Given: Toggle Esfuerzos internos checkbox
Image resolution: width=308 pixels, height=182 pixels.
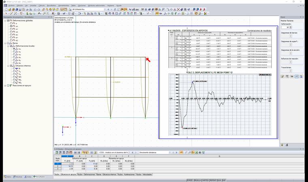Looking at the screenshot, I should click(x=11, y=66).
